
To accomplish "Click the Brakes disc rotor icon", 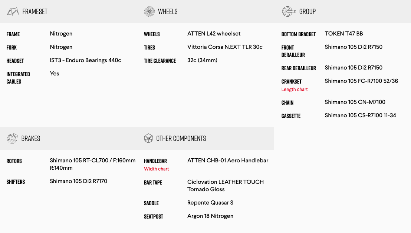I will click(13, 138).
